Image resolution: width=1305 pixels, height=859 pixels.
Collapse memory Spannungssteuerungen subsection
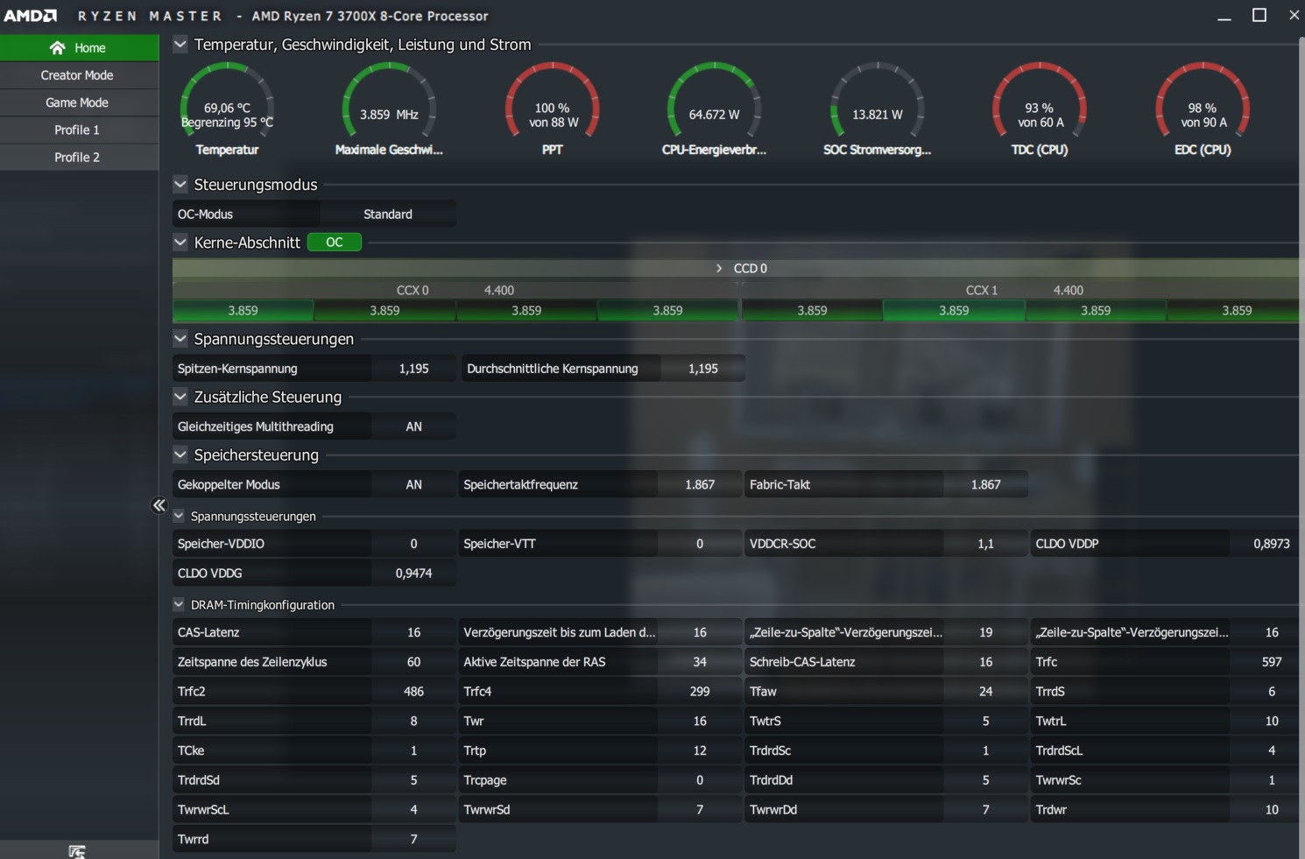179,516
